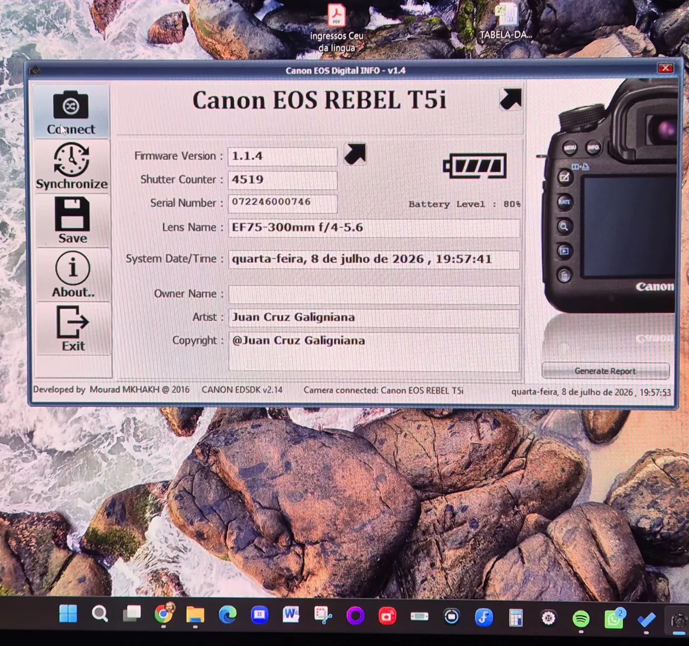
Task: Open the blue F app on the taskbar
Action: click(x=484, y=617)
